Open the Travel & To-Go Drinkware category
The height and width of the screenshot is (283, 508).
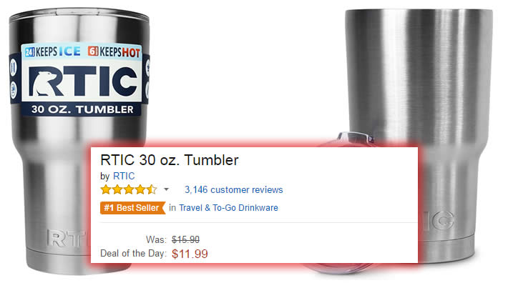(228, 208)
